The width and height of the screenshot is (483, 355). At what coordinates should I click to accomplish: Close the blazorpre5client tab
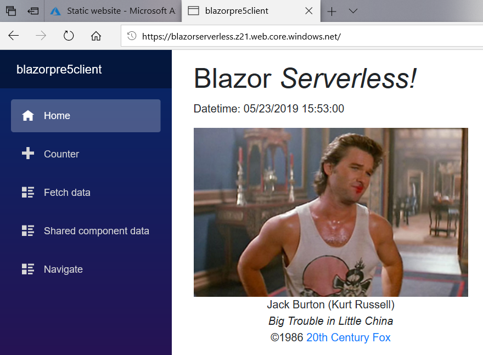(x=308, y=11)
